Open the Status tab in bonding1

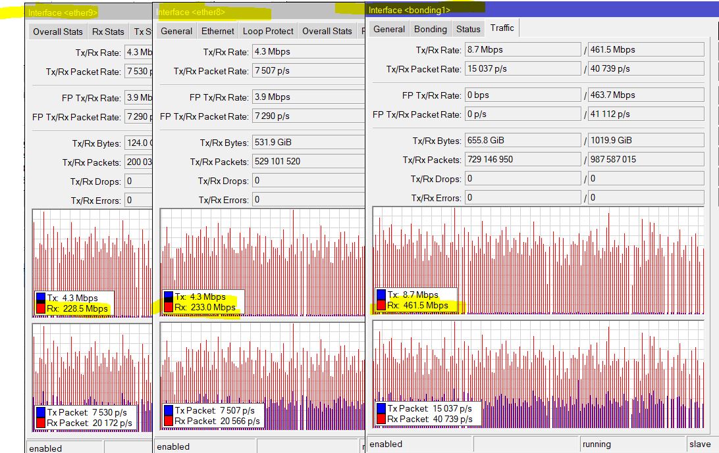pos(468,29)
